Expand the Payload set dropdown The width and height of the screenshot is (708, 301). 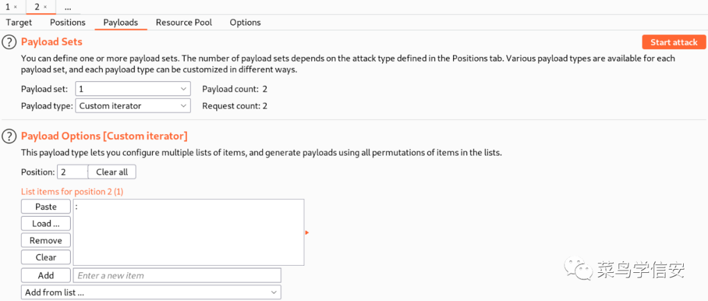133,89
